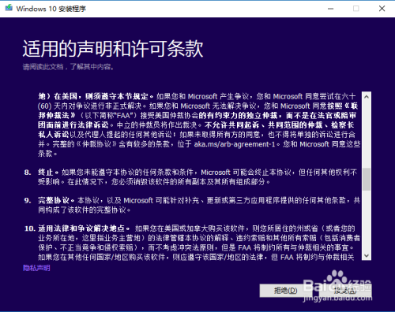Click the scrollbar down arrow of license text
Viewport: 395px width, 312px height.
367,255
